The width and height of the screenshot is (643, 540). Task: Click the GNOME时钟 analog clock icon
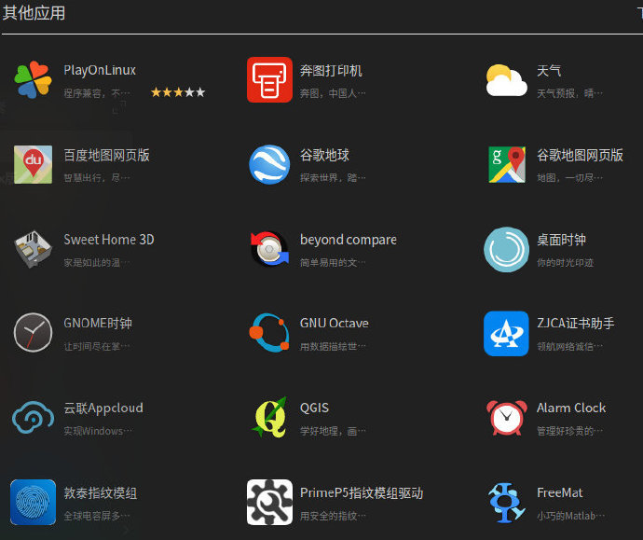(x=33, y=333)
